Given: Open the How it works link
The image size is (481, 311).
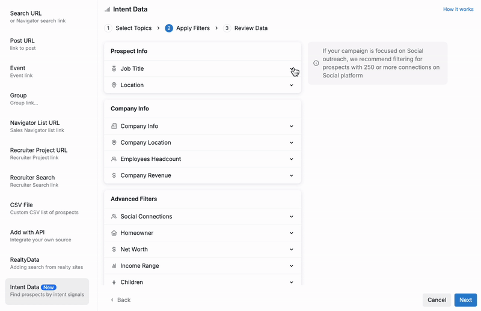Looking at the screenshot, I should 458,9.
